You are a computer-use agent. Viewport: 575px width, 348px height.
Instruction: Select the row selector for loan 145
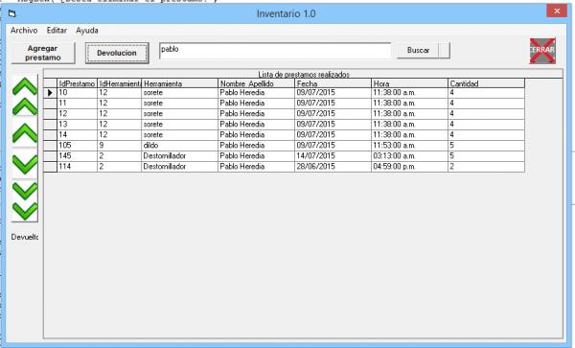click(50, 156)
